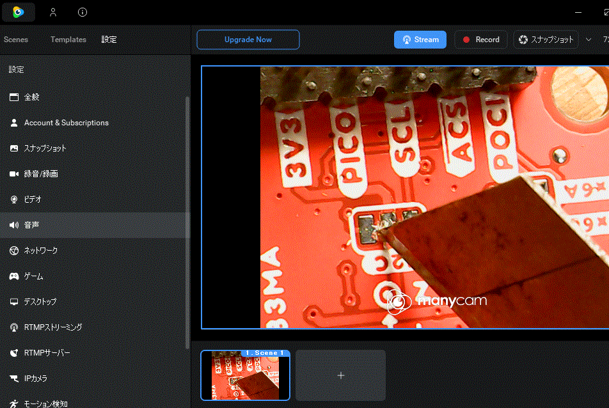609x408 pixels.
Task: Switch to the Templates tab
Action: click(x=68, y=40)
